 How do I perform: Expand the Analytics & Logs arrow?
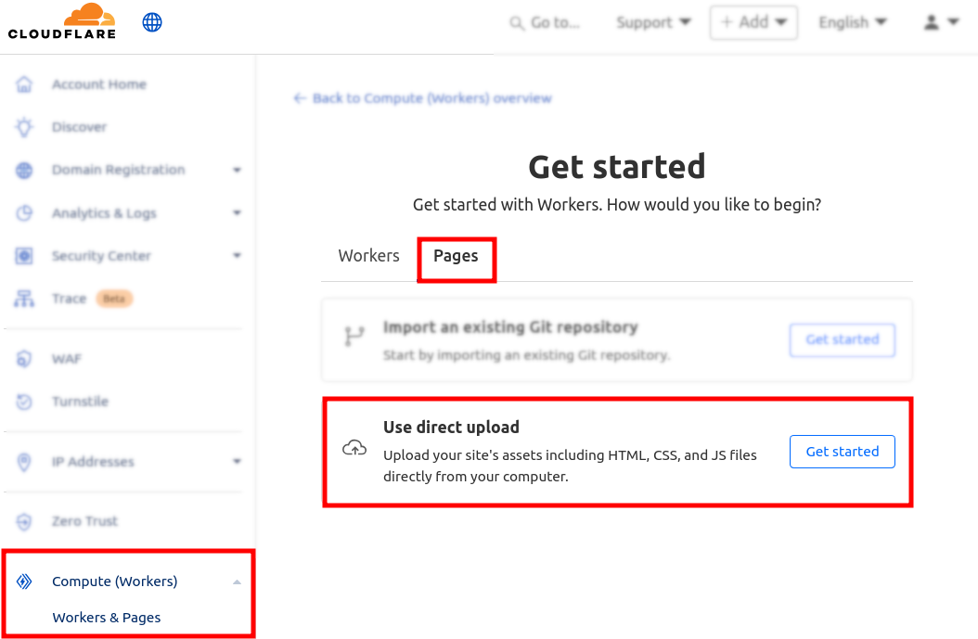[x=237, y=212]
